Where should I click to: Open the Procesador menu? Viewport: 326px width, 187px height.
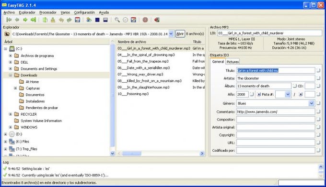click(48, 12)
